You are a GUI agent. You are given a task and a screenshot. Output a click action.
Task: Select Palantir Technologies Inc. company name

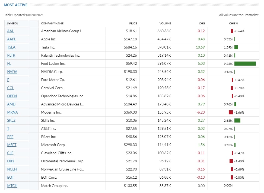[61, 55]
